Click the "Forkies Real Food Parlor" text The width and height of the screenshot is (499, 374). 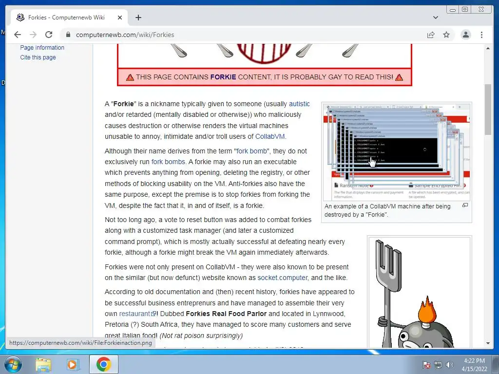pyautogui.click(x=226, y=314)
